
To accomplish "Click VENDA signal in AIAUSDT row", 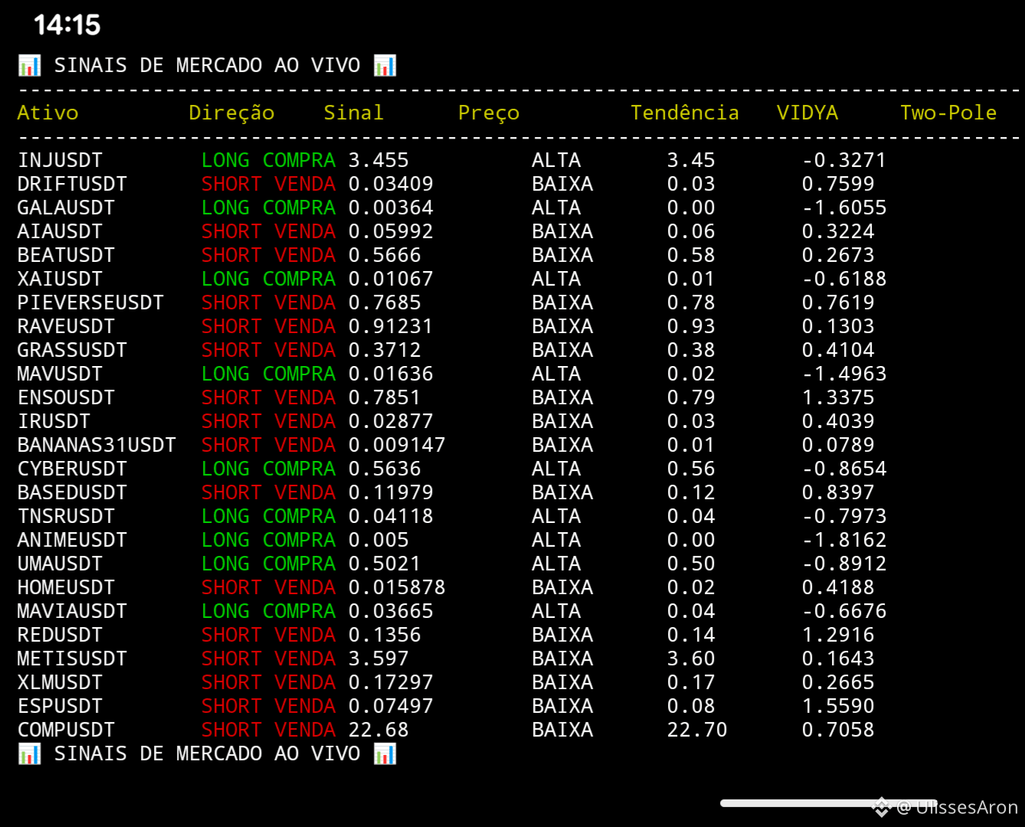I will (305, 231).
